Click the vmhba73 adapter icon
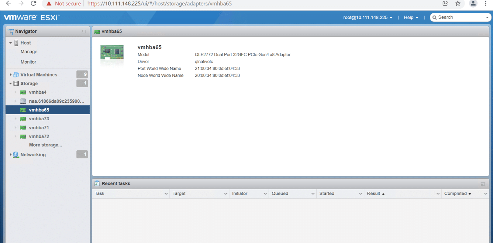 point(23,119)
